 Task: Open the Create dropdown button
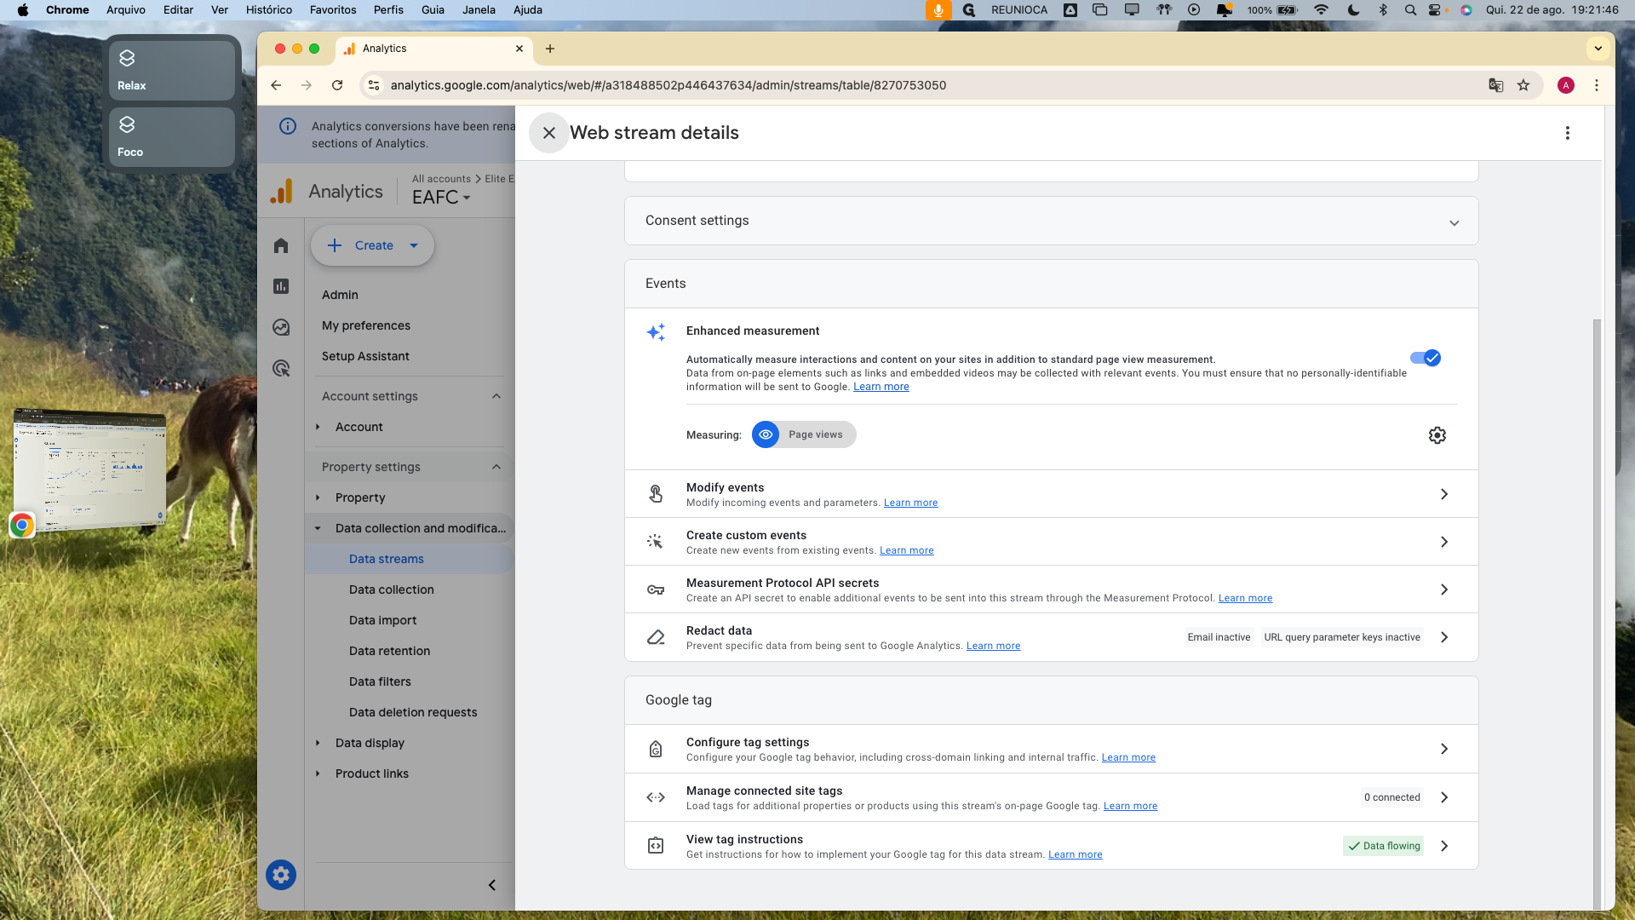[372, 245]
